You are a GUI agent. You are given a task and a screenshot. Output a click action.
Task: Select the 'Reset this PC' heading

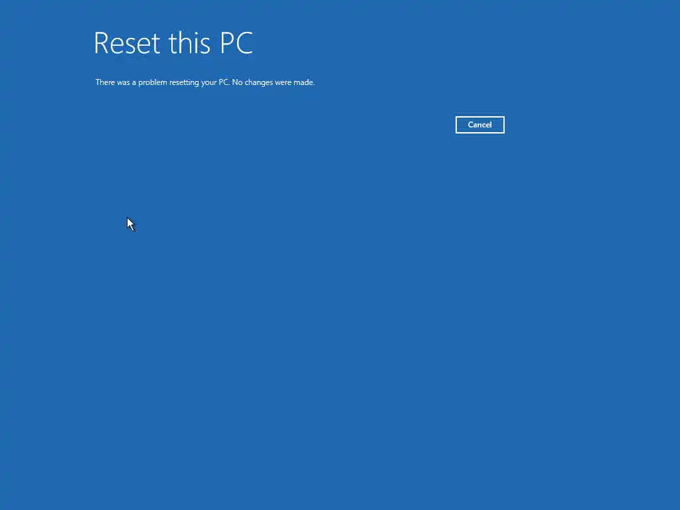coord(173,43)
